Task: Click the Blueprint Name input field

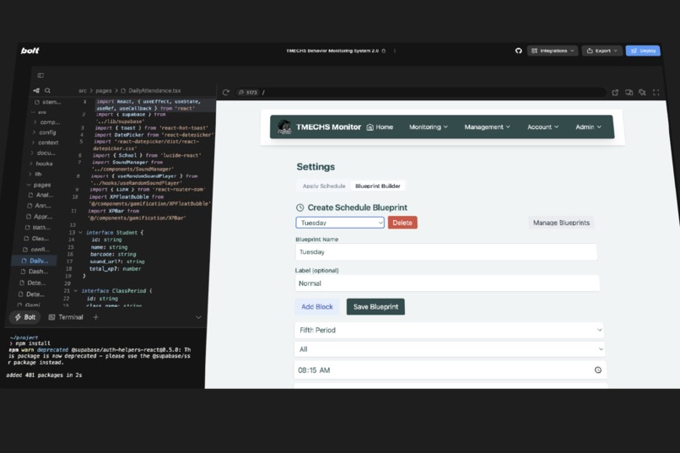Action: 446,252
